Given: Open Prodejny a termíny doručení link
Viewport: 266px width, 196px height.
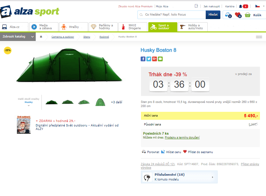Looking at the screenshot, I should [x=182, y=138].
